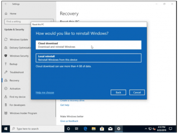Click inside the Find a setting box

(29, 21)
